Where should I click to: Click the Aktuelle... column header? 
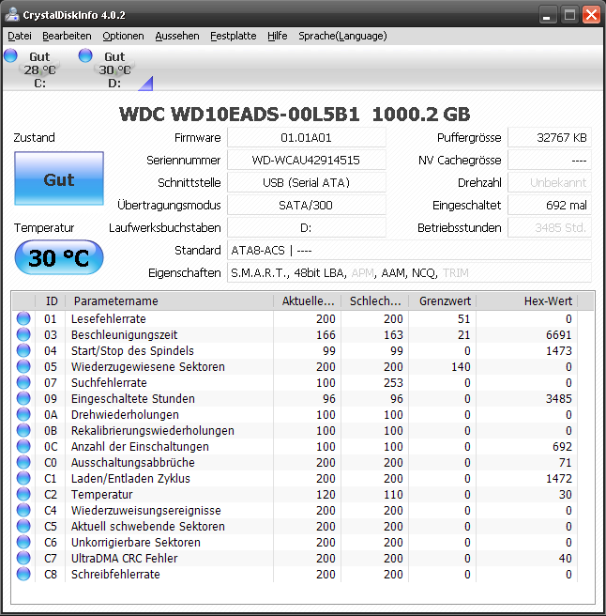pos(308,300)
